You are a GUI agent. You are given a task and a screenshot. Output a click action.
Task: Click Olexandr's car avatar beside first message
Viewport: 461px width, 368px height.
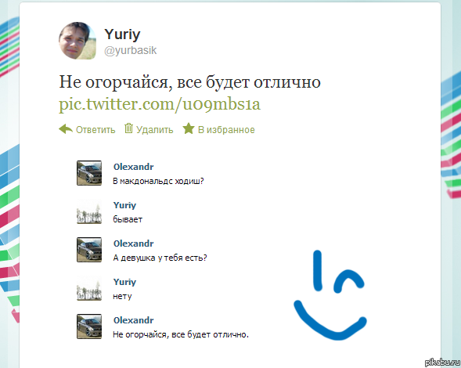point(89,173)
